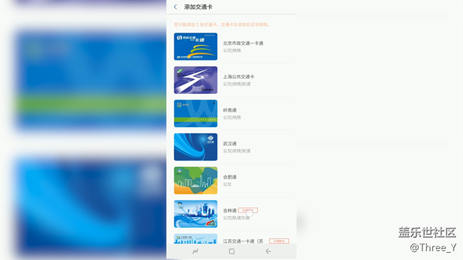
Task: Select the 武汉通 card image
Action: point(195,147)
